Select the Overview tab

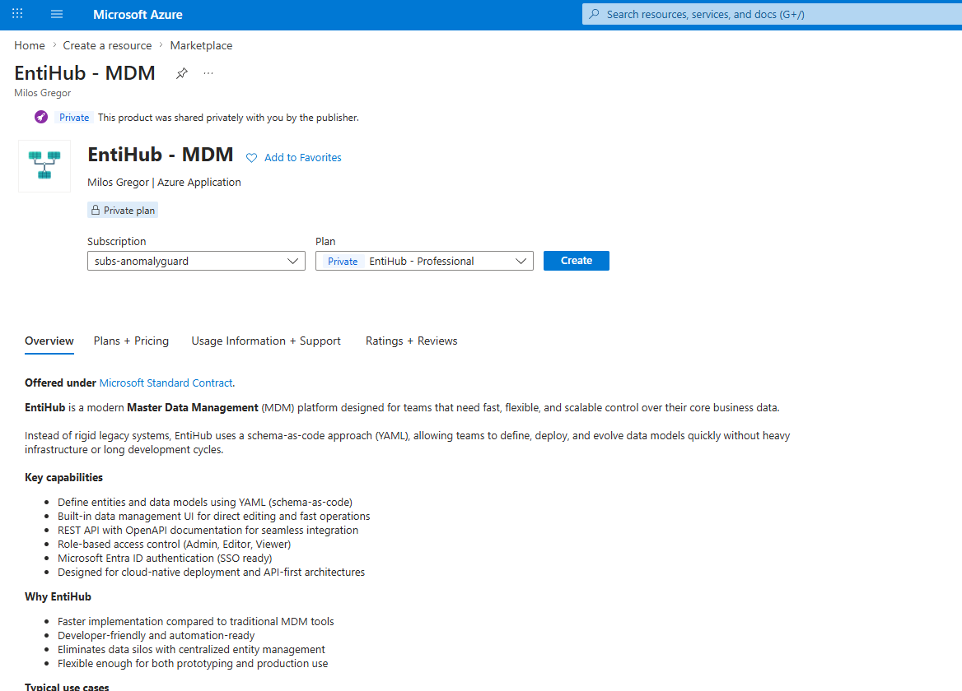tap(49, 341)
